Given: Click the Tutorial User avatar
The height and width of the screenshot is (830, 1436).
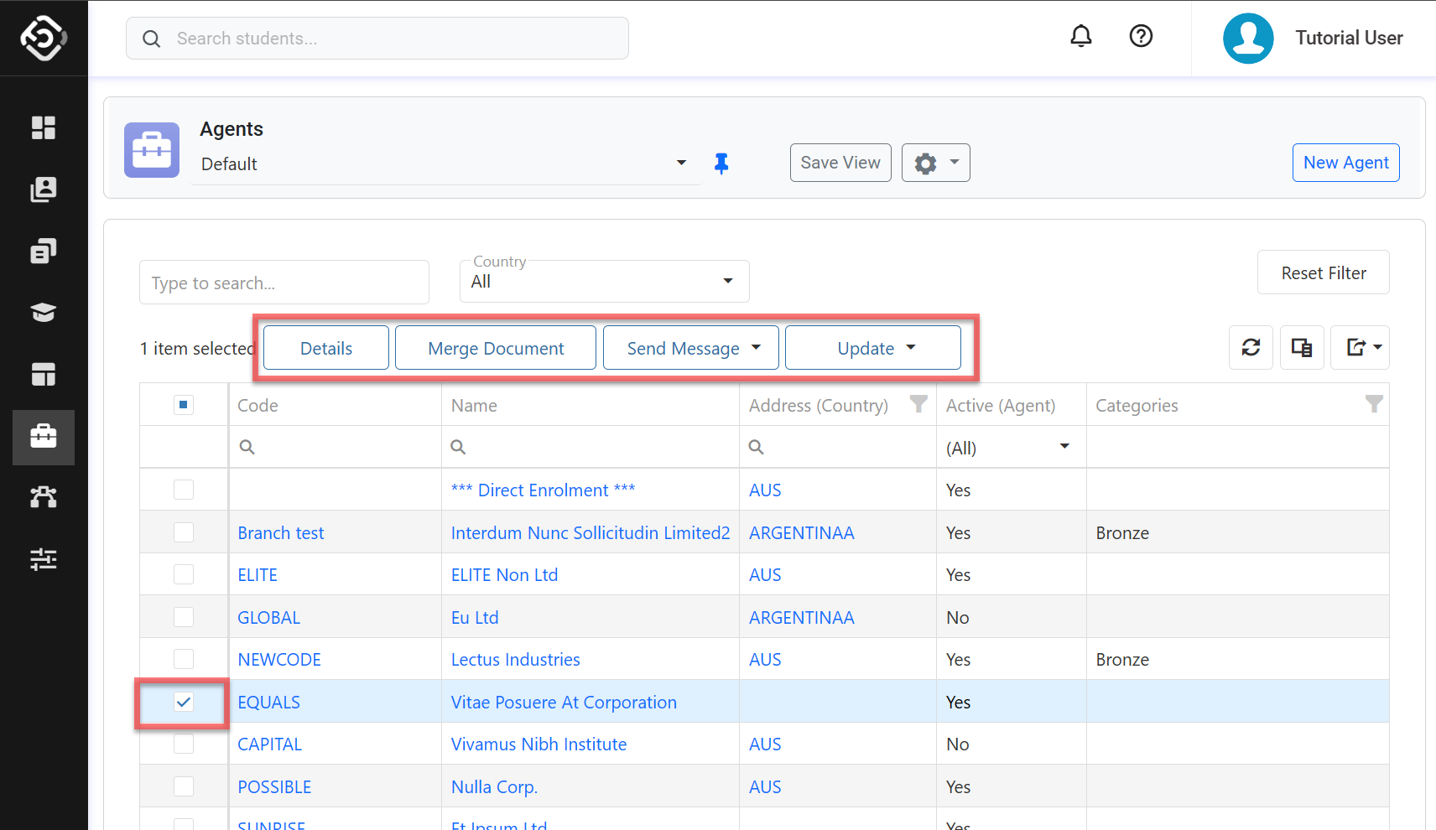Looking at the screenshot, I should click(x=1248, y=38).
